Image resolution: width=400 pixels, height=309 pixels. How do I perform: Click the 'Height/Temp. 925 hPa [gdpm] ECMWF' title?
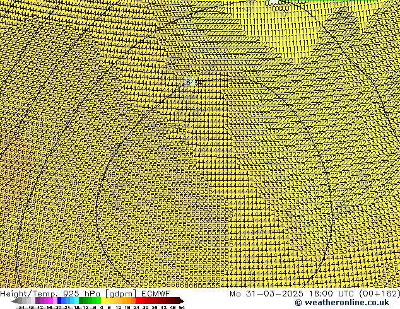(85, 293)
